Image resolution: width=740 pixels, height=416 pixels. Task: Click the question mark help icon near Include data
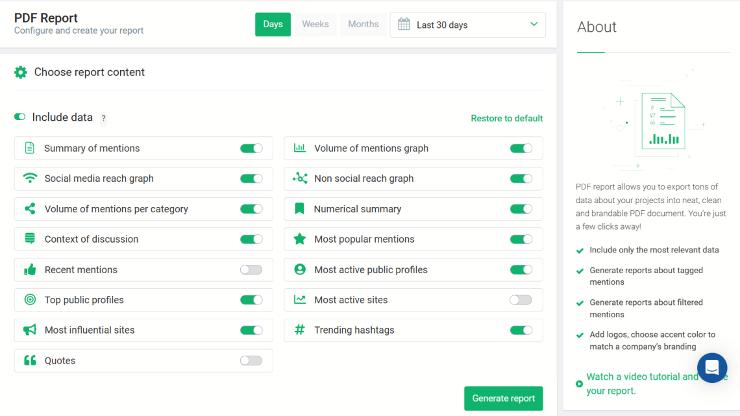103,119
